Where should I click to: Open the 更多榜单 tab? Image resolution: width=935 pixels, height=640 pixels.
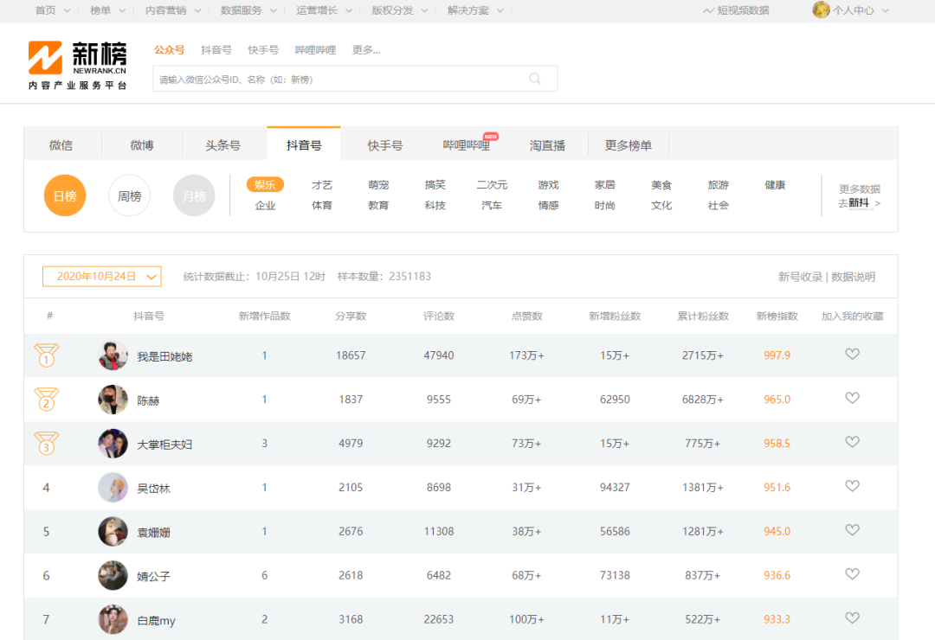click(x=629, y=144)
